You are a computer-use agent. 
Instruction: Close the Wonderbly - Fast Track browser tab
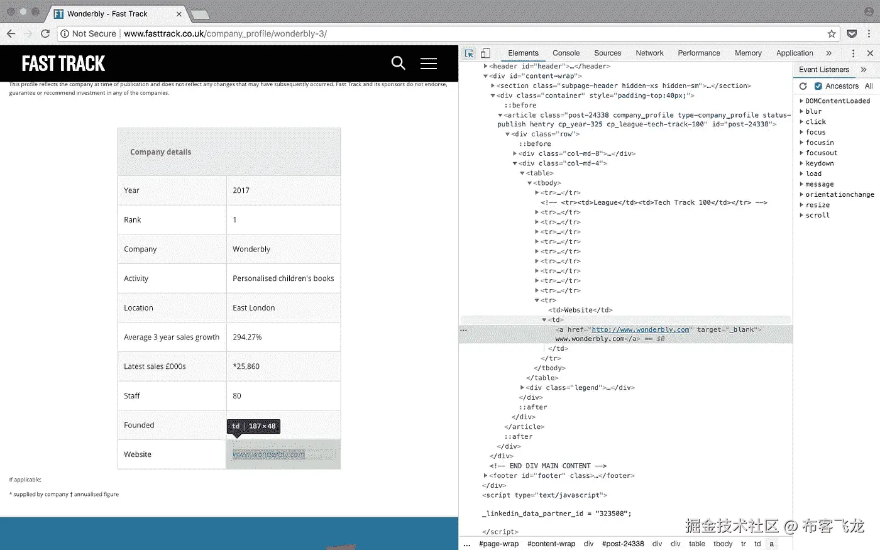(179, 14)
